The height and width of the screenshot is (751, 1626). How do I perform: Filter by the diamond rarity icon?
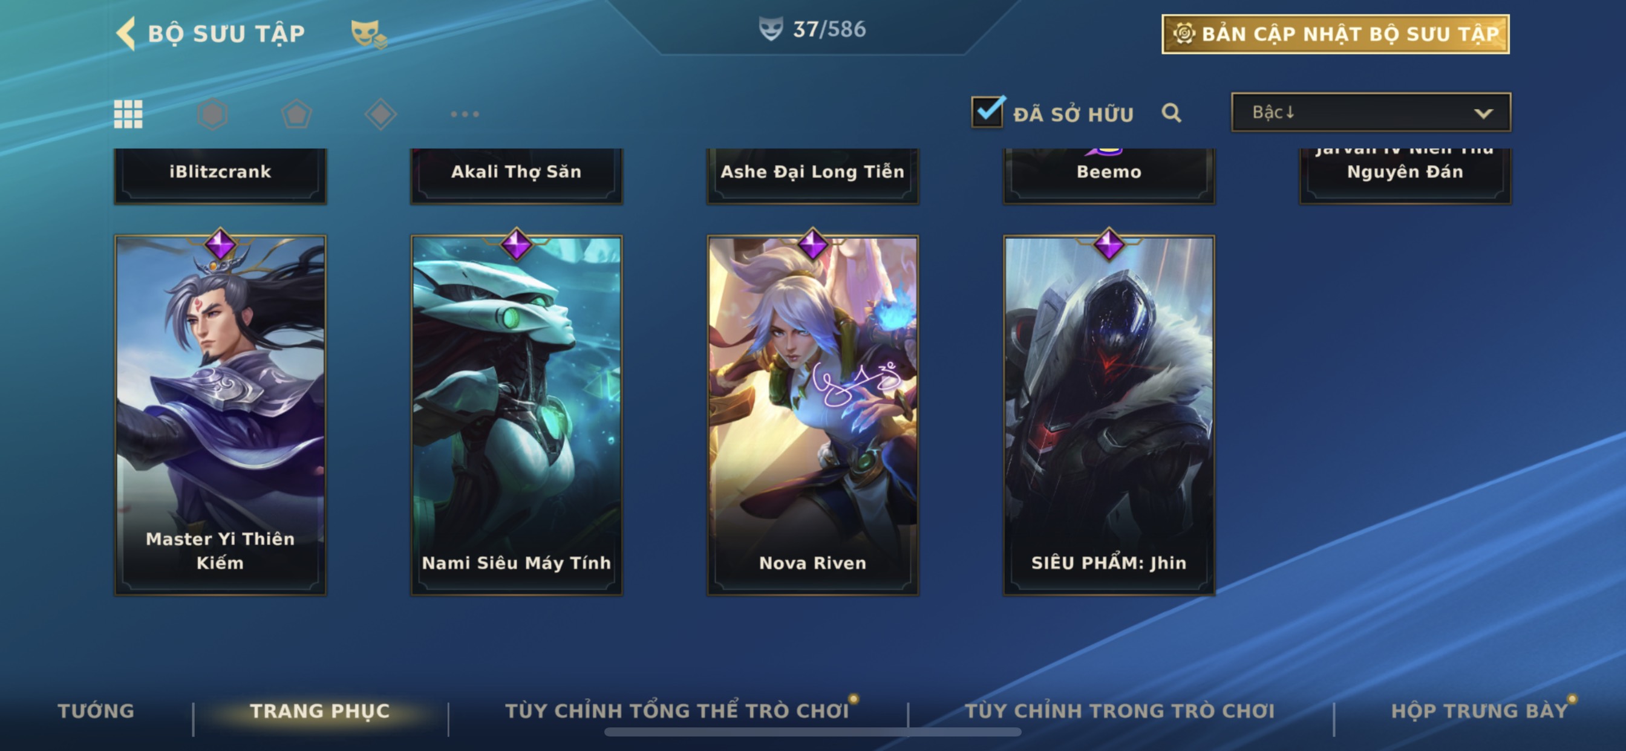380,114
